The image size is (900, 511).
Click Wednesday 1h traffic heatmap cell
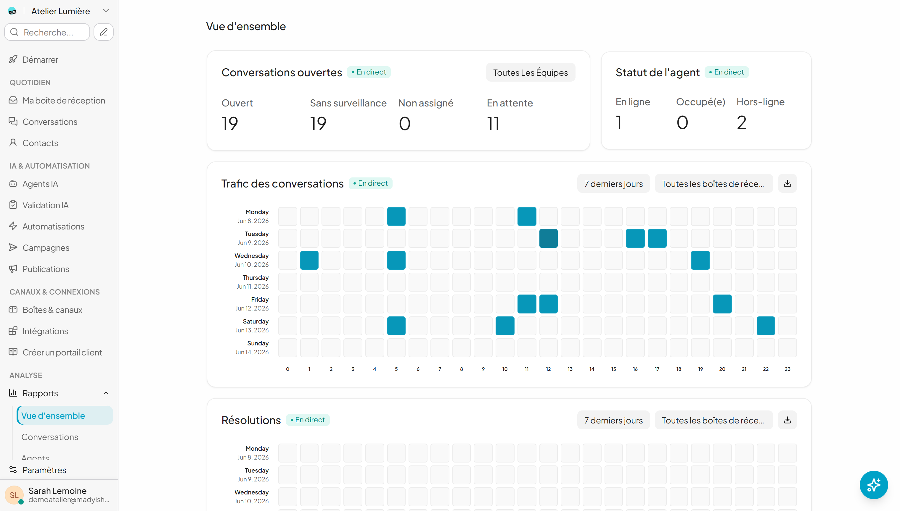[309, 260]
